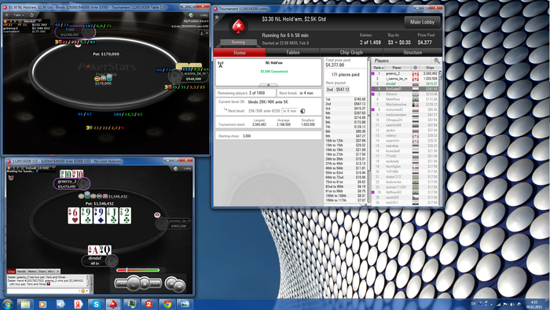Click the PokerStars icon in the taskbar
The image size is (550, 310).
click(x=113, y=304)
